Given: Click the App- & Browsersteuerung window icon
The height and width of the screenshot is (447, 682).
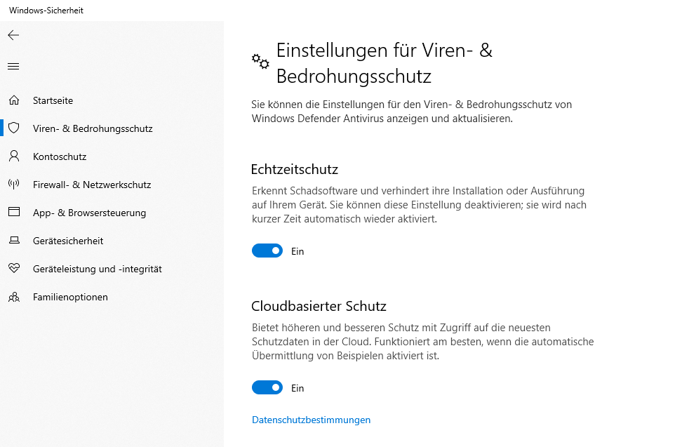Looking at the screenshot, I should tap(14, 213).
